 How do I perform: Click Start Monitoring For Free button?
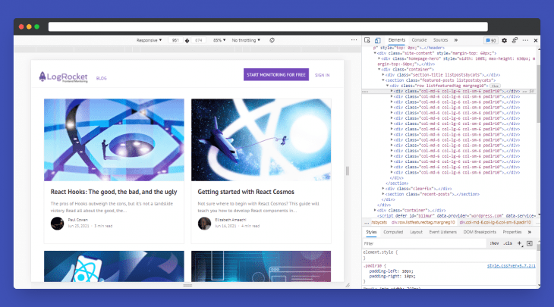coord(276,74)
